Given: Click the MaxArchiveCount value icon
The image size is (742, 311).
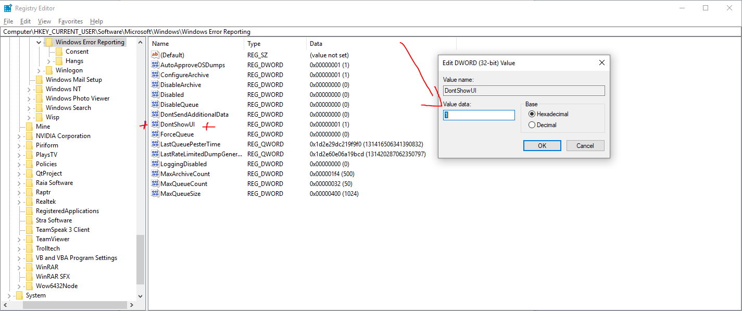Looking at the screenshot, I should (x=155, y=173).
